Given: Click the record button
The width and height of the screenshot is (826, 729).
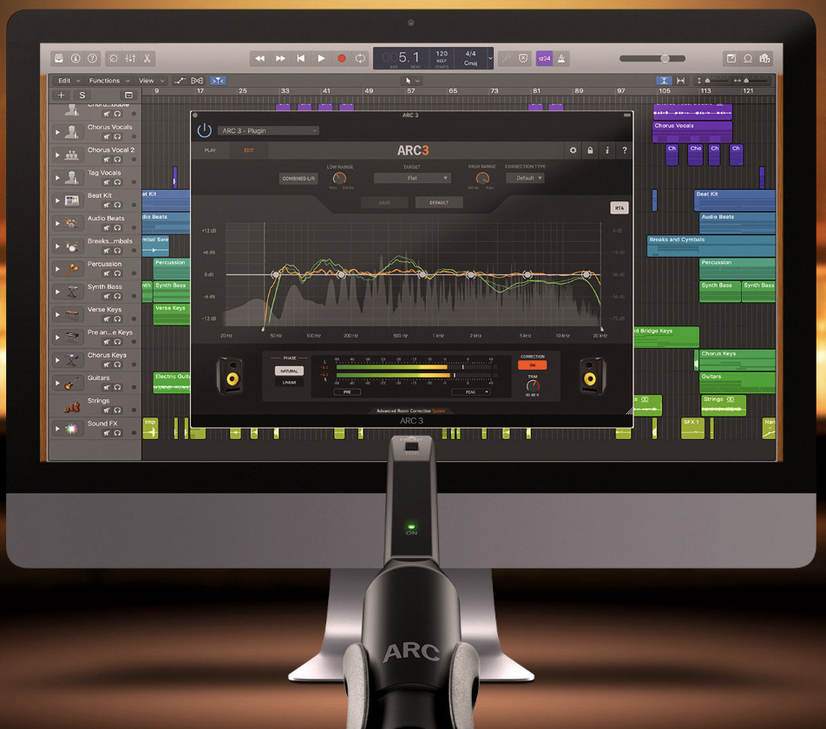Looking at the screenshot, I should pos(341,58).
